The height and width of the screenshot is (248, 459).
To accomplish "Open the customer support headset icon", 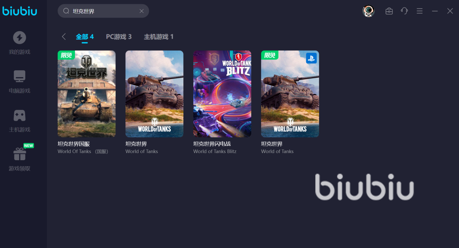I will coord(404,11).
